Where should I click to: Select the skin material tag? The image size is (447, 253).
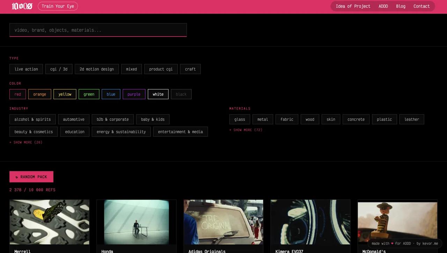pyautogui.click(x=331, y=120)
